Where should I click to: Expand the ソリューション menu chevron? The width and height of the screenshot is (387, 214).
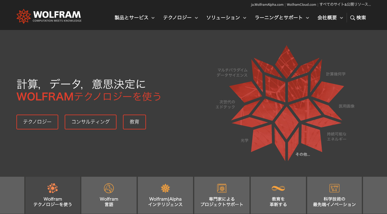(x=245, y=18)
